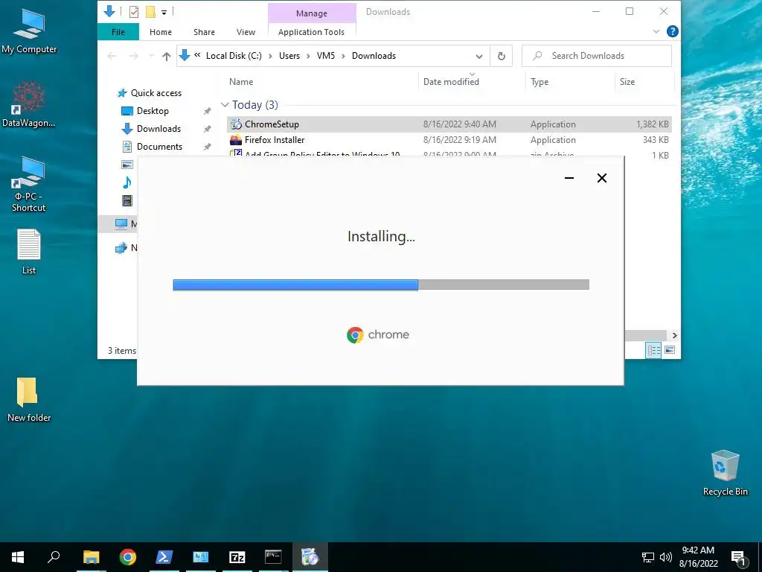Open the File tab in Explorer

point(118,32)
